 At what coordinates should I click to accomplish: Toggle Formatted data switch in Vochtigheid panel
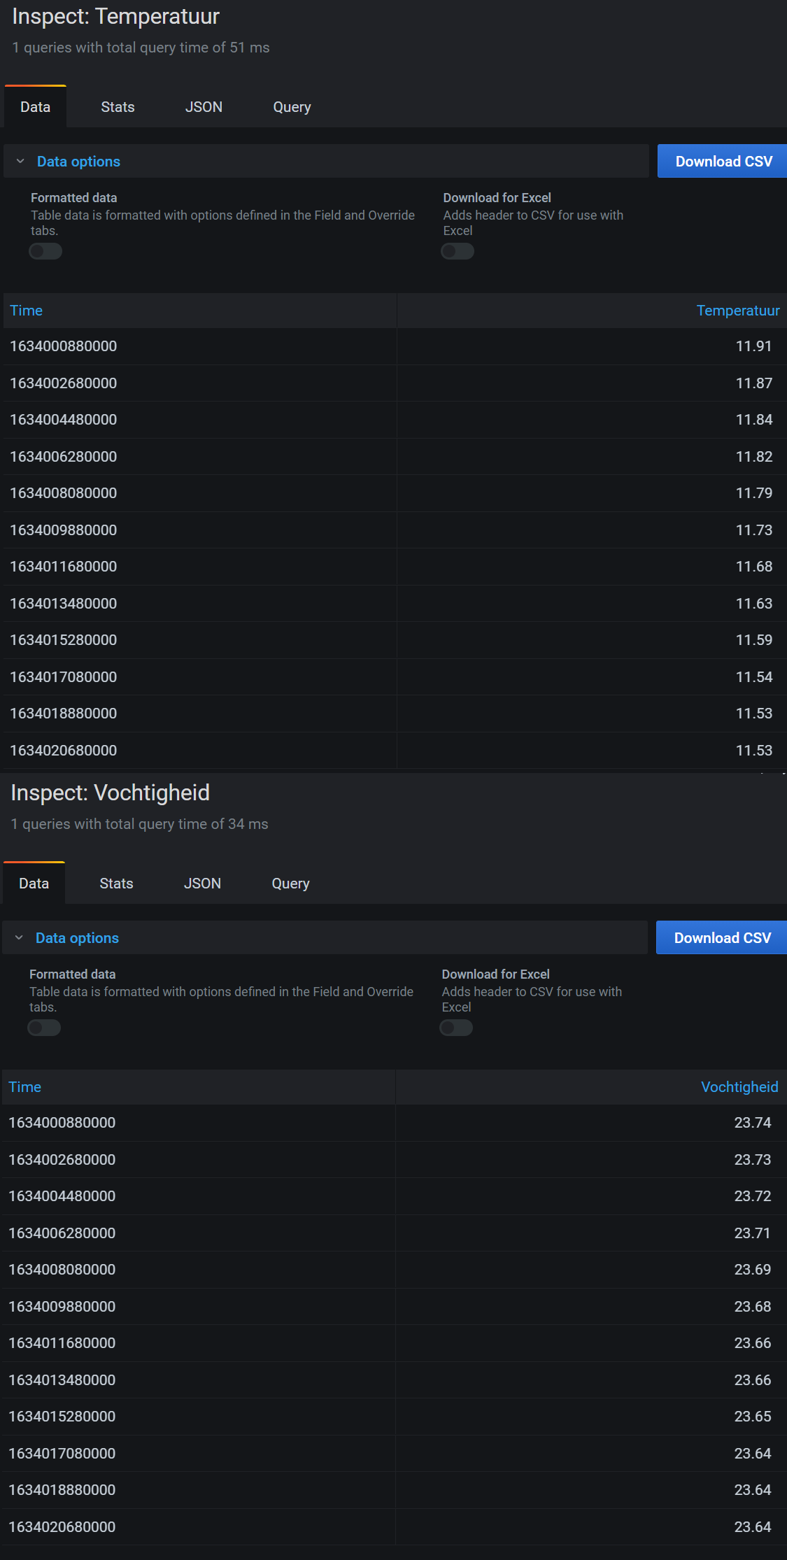pyautogui.click(x=44, y=1028)
